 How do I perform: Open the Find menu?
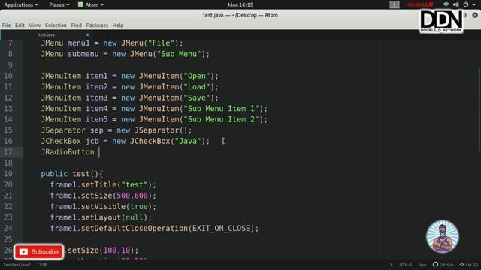click(77, 25)
